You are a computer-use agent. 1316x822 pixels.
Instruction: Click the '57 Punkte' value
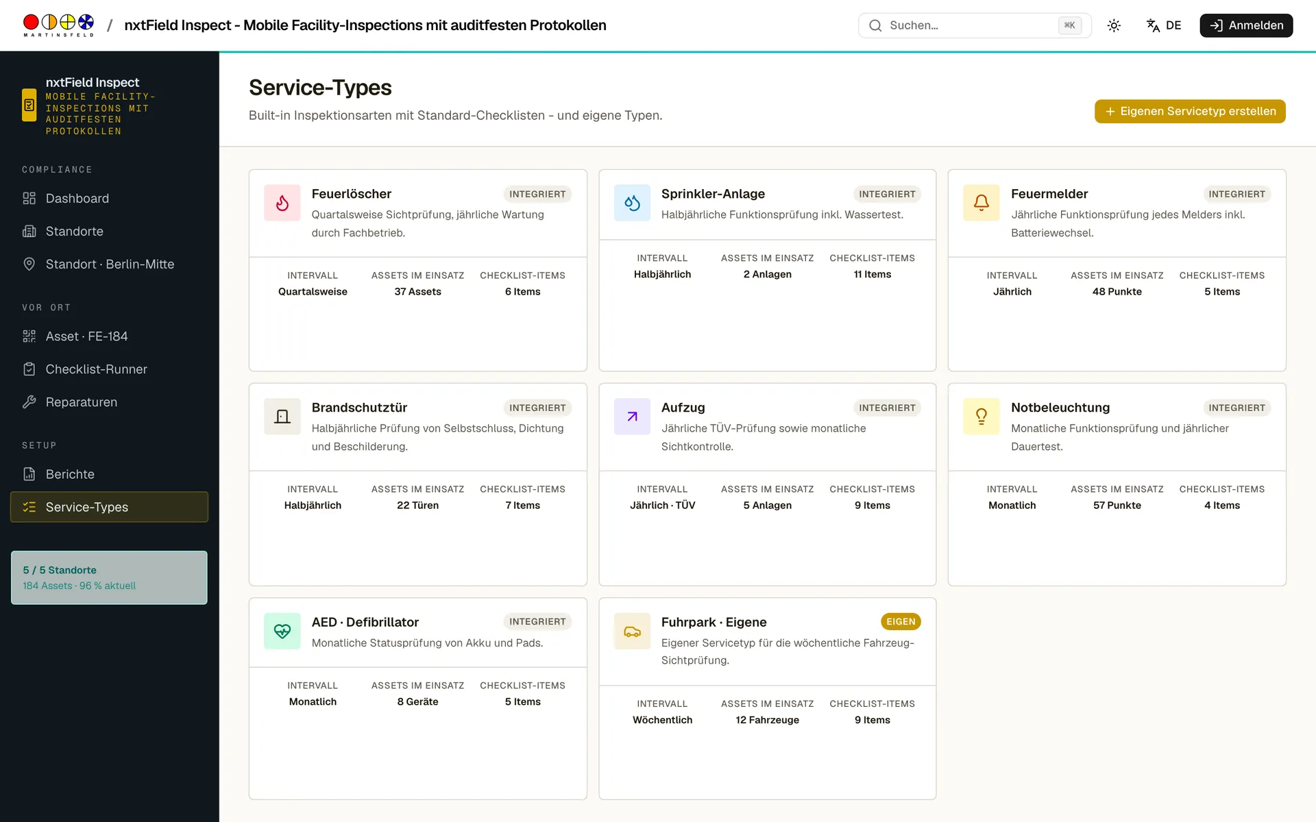1117,506
